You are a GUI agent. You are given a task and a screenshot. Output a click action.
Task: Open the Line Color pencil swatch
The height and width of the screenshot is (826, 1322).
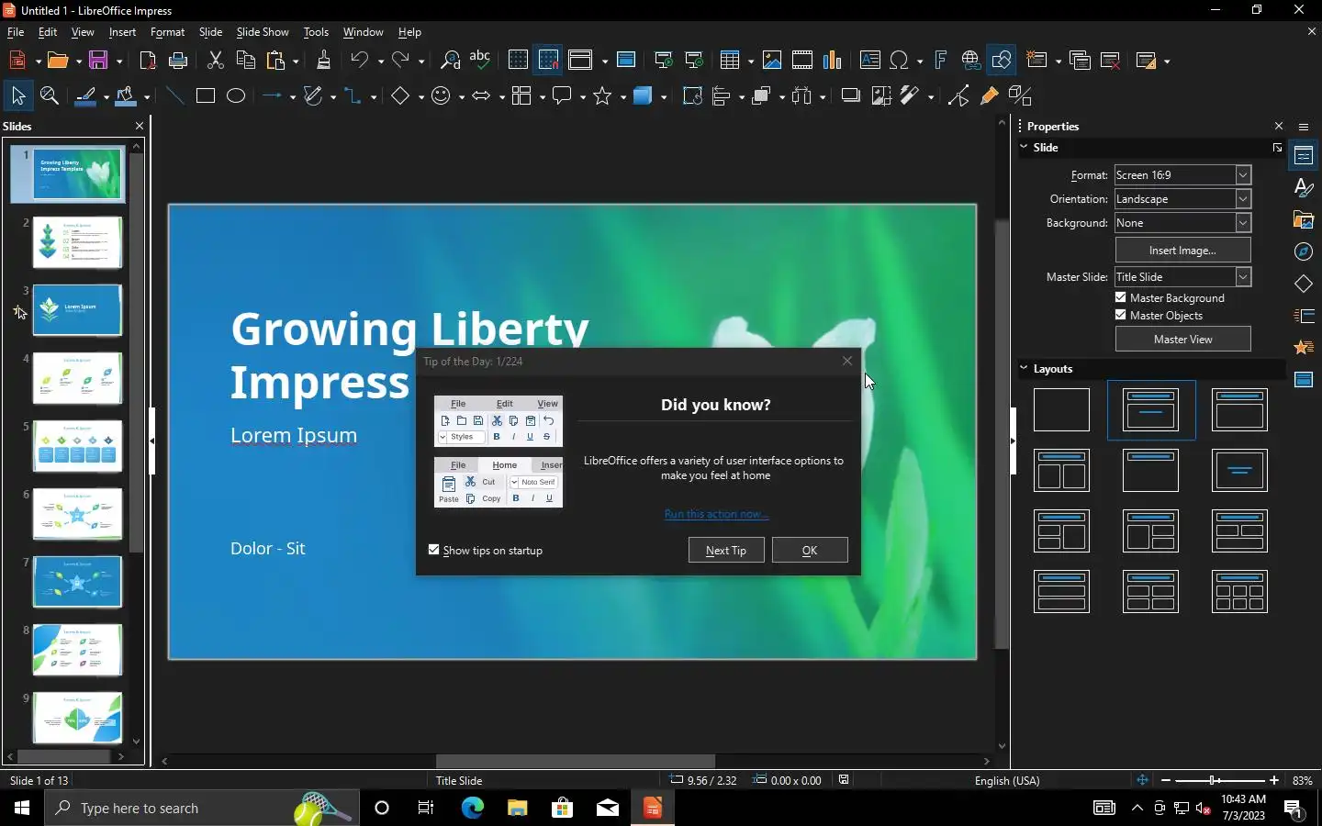click(86, 95)
